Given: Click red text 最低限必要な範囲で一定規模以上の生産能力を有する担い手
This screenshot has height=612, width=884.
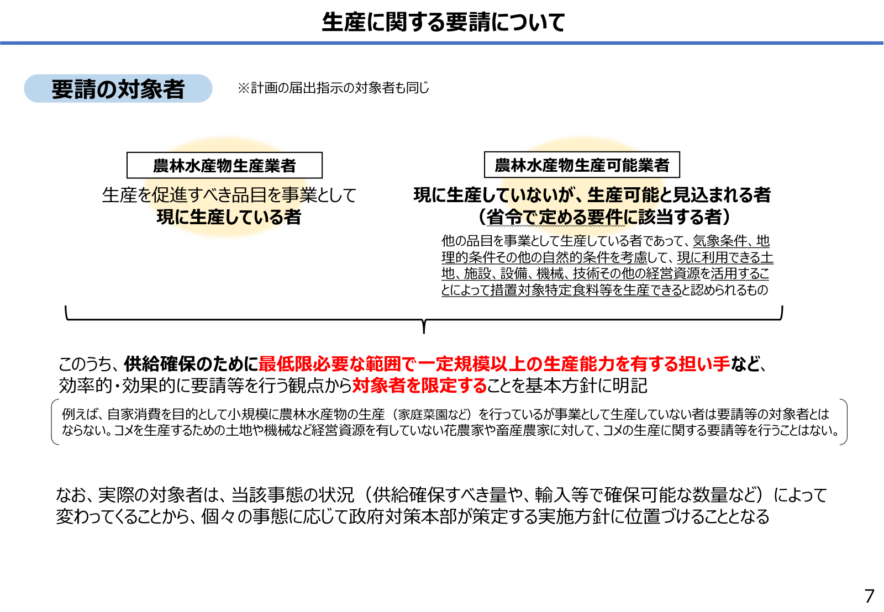Looking at the screenshot, I should [x=494, y=364].
